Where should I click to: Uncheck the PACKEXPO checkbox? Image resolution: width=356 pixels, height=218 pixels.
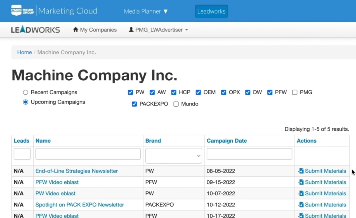coord(134,104)
